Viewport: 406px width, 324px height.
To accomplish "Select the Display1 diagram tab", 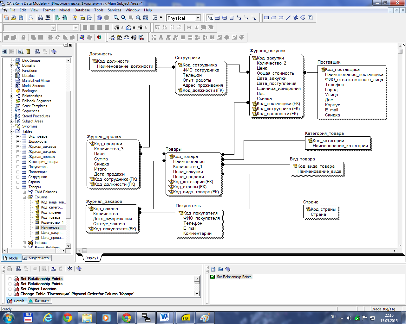I will (x=92, y=258).
